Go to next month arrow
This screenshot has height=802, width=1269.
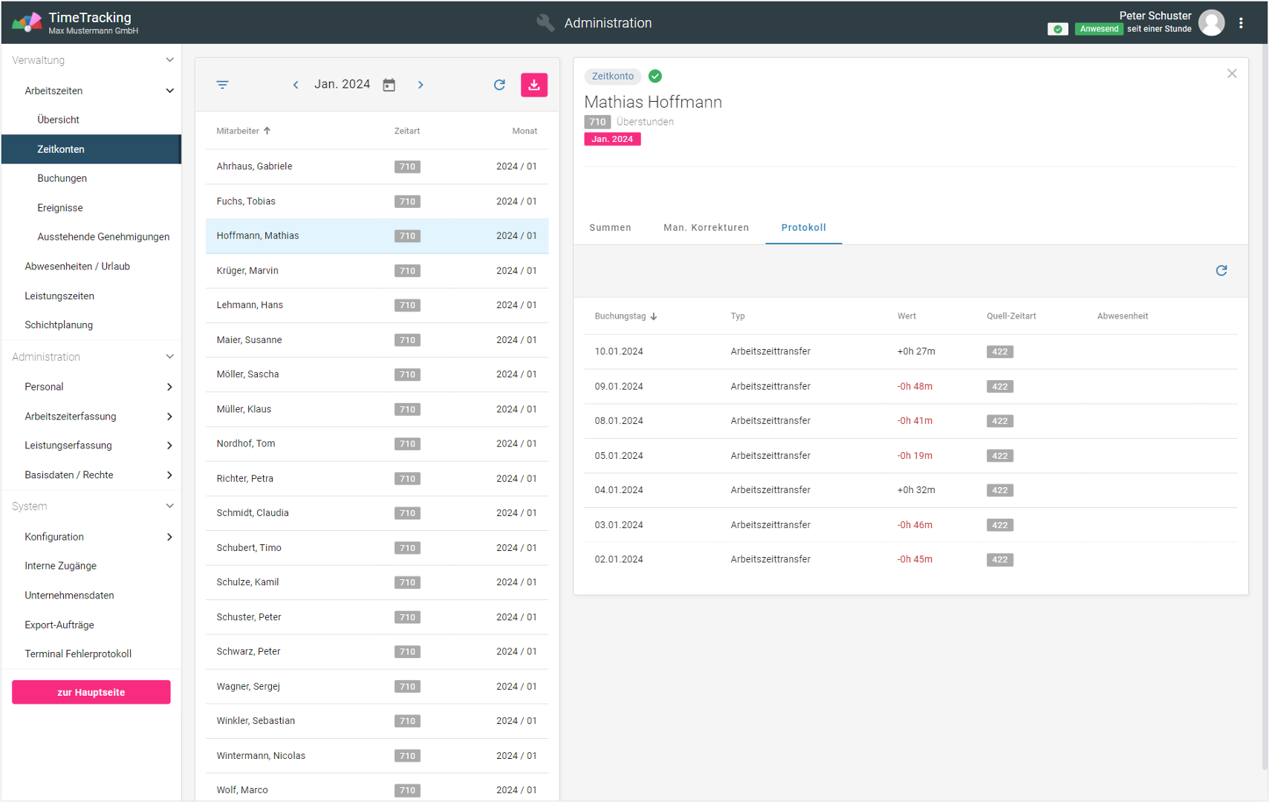coord(421,85)
